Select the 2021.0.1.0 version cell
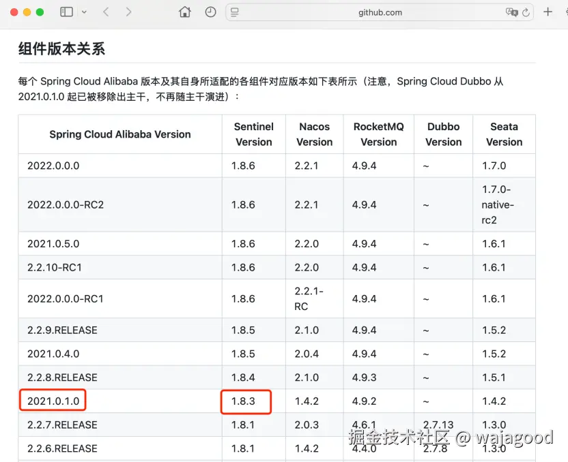 click(120, 401)
